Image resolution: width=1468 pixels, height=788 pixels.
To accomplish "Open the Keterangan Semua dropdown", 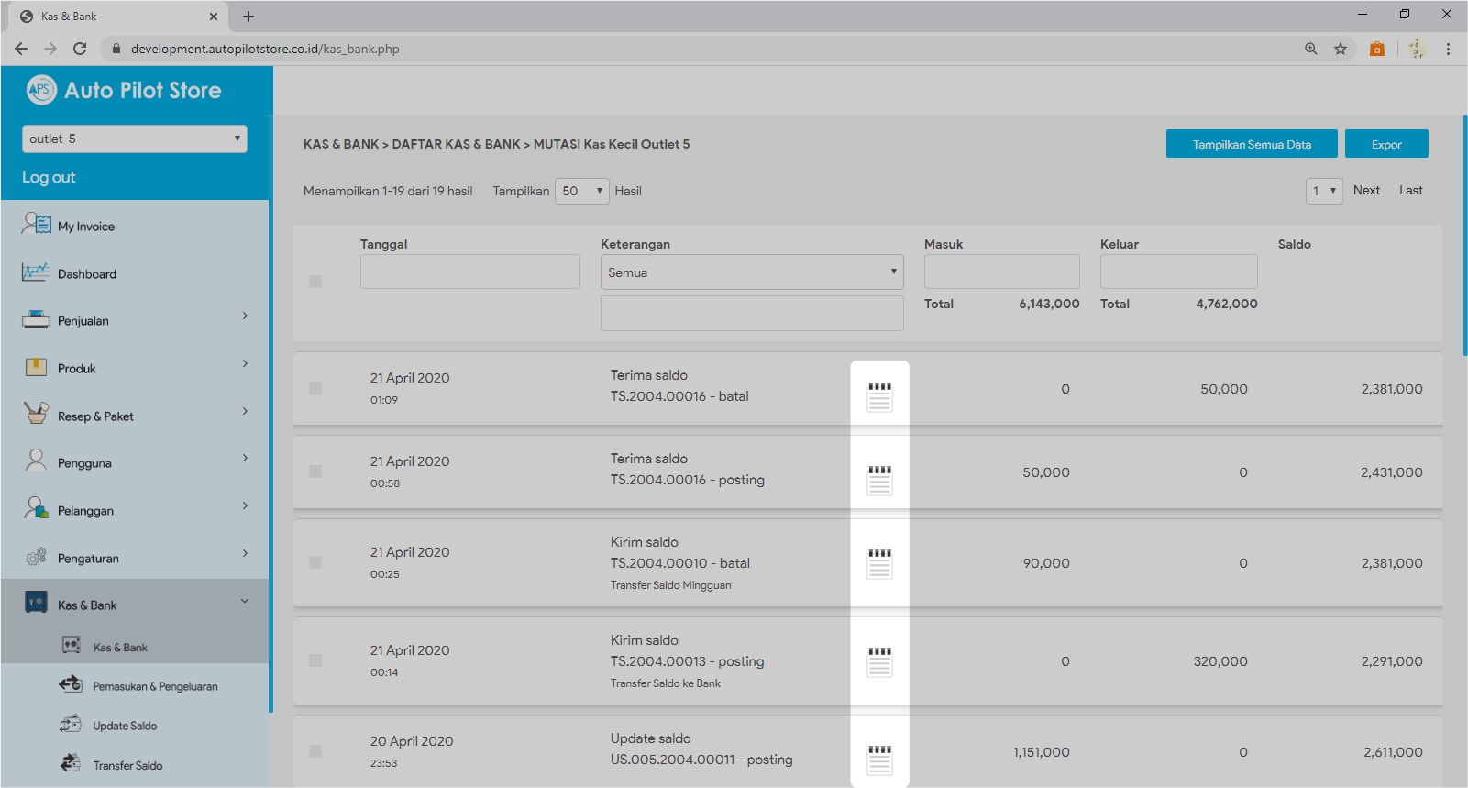I will tap(751, 272).
